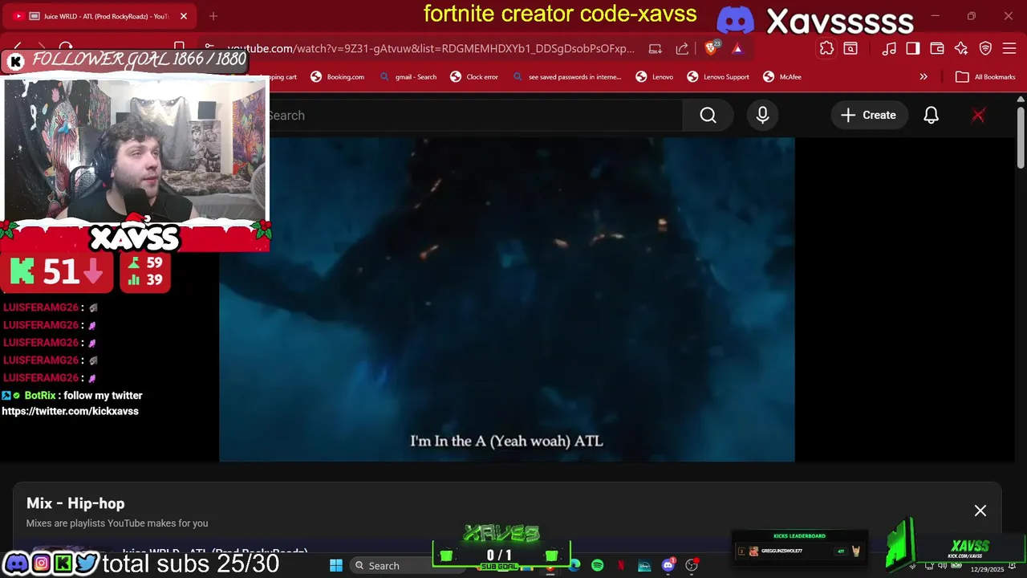
Task: Open the tab search icon
Action: pyautogui.click(x=850, y=48)
